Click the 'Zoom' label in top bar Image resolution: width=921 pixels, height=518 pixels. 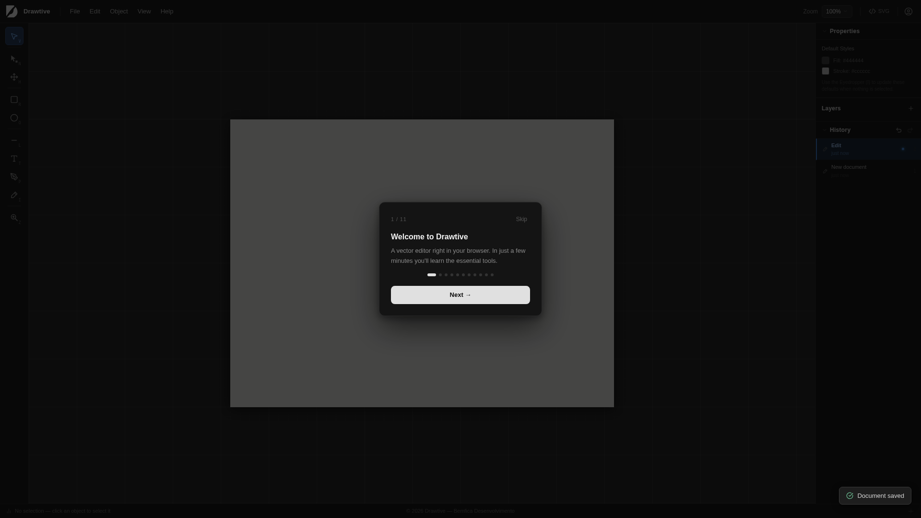(810, 12)
